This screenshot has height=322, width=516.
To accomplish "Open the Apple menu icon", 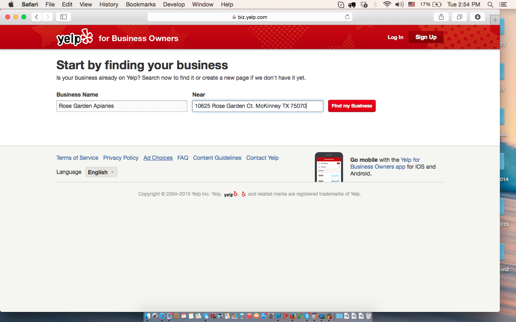I will coord(11,4).
